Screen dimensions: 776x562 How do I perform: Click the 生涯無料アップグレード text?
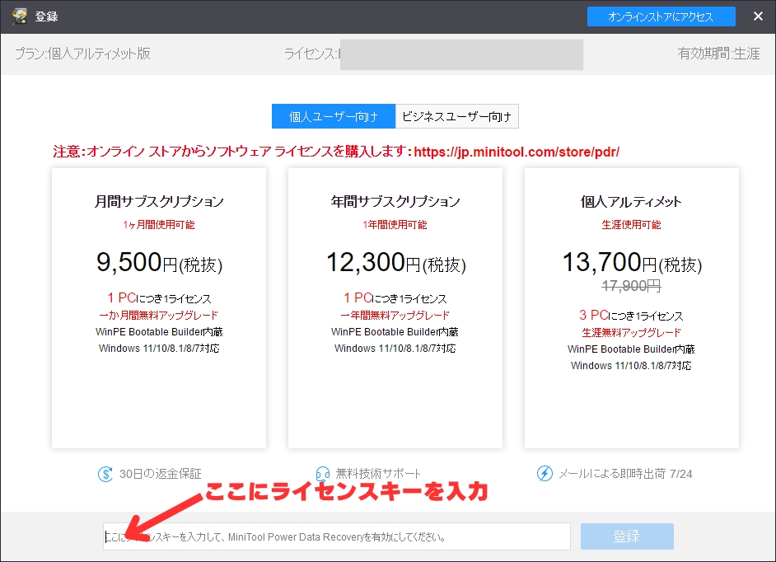point(631,333)
